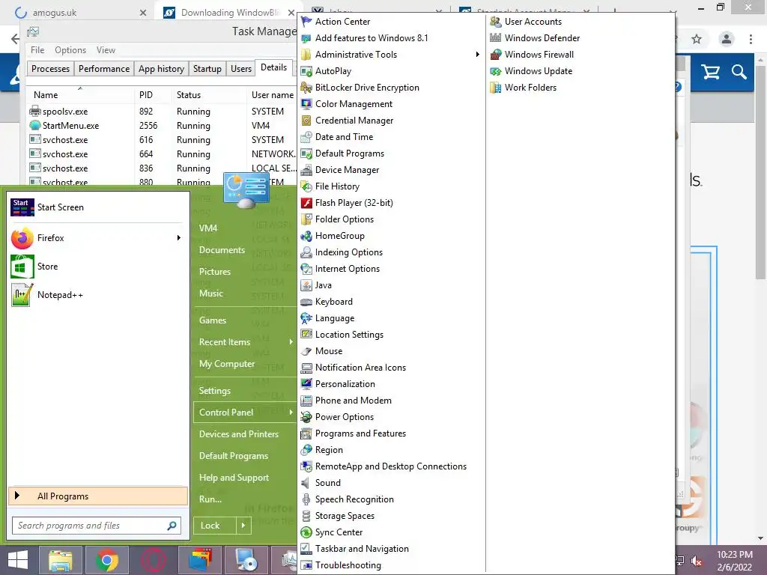This screenshot has height=575, width=767.
Task: Open the Mouse icon
Action: [x=306, y=351]
